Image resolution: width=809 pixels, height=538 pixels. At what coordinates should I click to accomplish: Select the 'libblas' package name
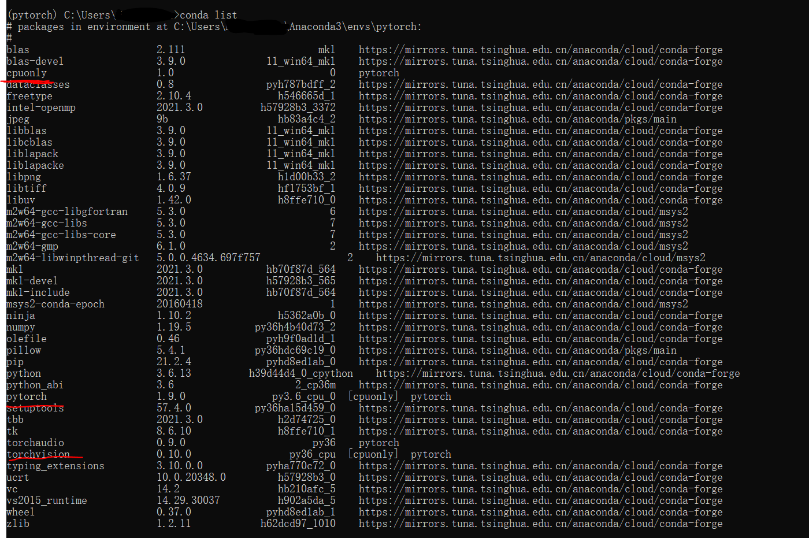(x=27, y=131)
